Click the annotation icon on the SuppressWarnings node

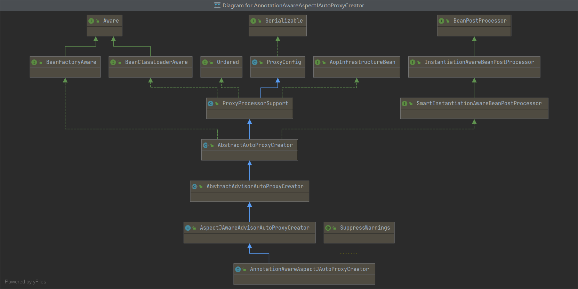coord(328,228)
